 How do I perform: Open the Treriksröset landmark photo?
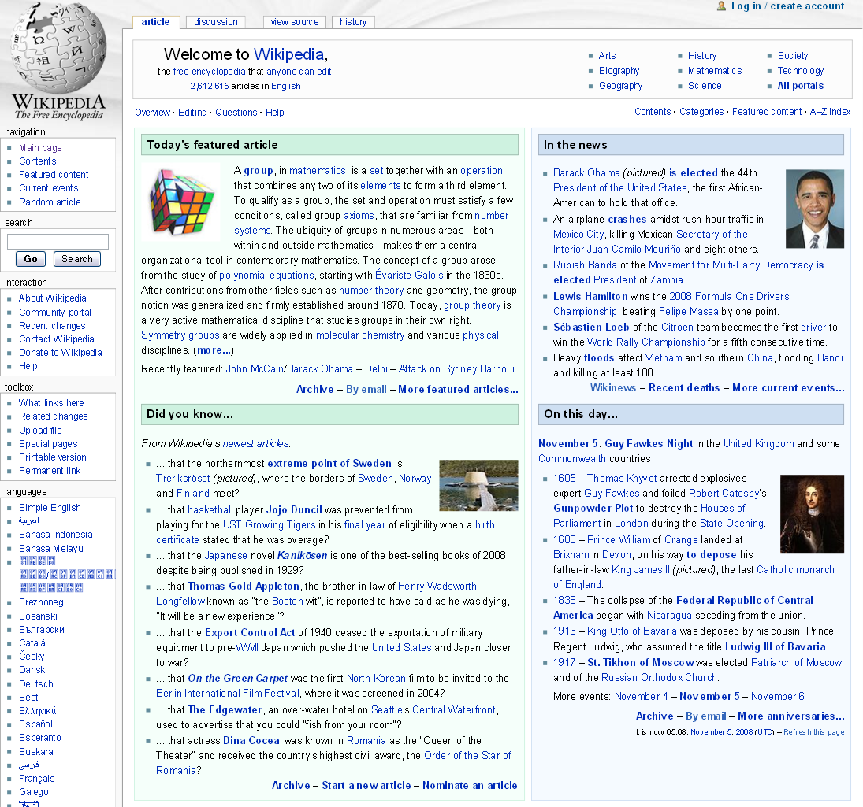(478, 485)
